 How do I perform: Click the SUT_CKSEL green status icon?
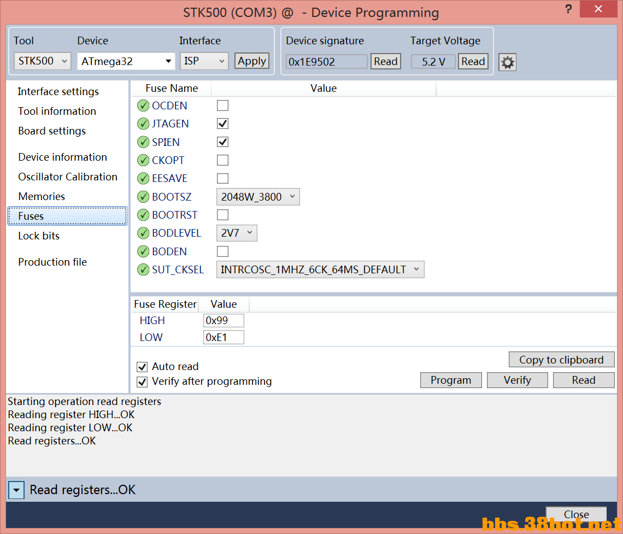[143, 270]
